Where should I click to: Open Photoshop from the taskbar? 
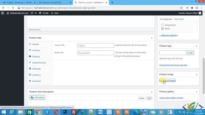tap(65, 112)
